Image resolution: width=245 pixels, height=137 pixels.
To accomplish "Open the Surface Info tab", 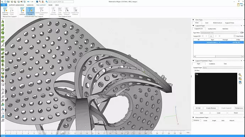I will click(x=212, y=29).
